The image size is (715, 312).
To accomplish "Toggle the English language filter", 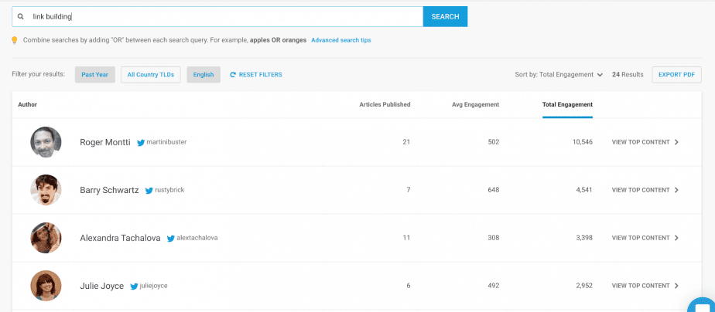I will pyautogui.click(x=204, y=75).
